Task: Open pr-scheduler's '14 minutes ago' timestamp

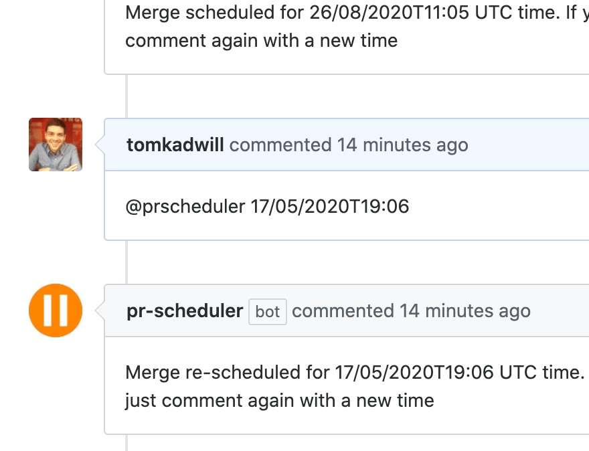Action: point(465,311)
